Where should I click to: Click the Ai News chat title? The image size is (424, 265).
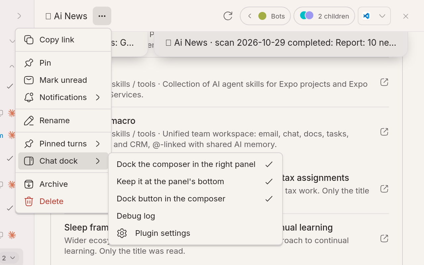(67, 16)
